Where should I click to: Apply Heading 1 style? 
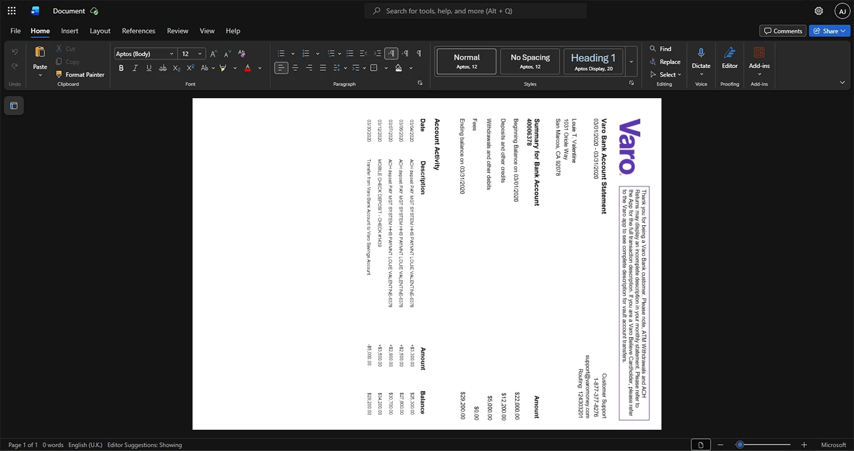[593, 61]
